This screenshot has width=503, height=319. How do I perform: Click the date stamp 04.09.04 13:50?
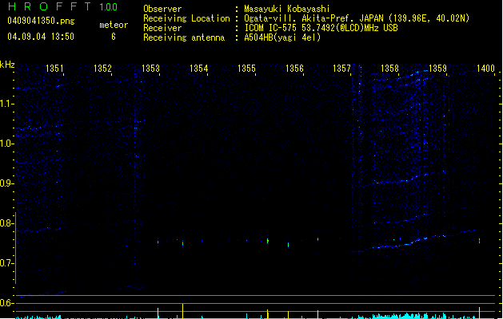click(x=41, y=37)
